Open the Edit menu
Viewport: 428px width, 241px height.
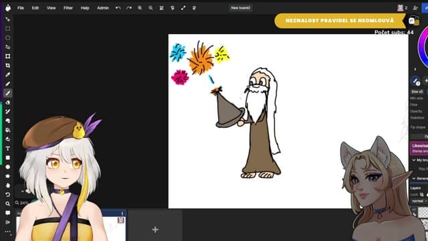35,8
